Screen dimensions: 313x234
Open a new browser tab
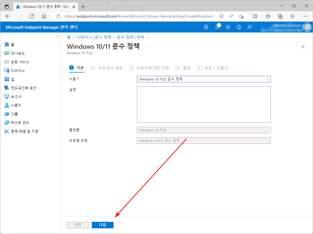pyautogui.click(x=83, y=7)
